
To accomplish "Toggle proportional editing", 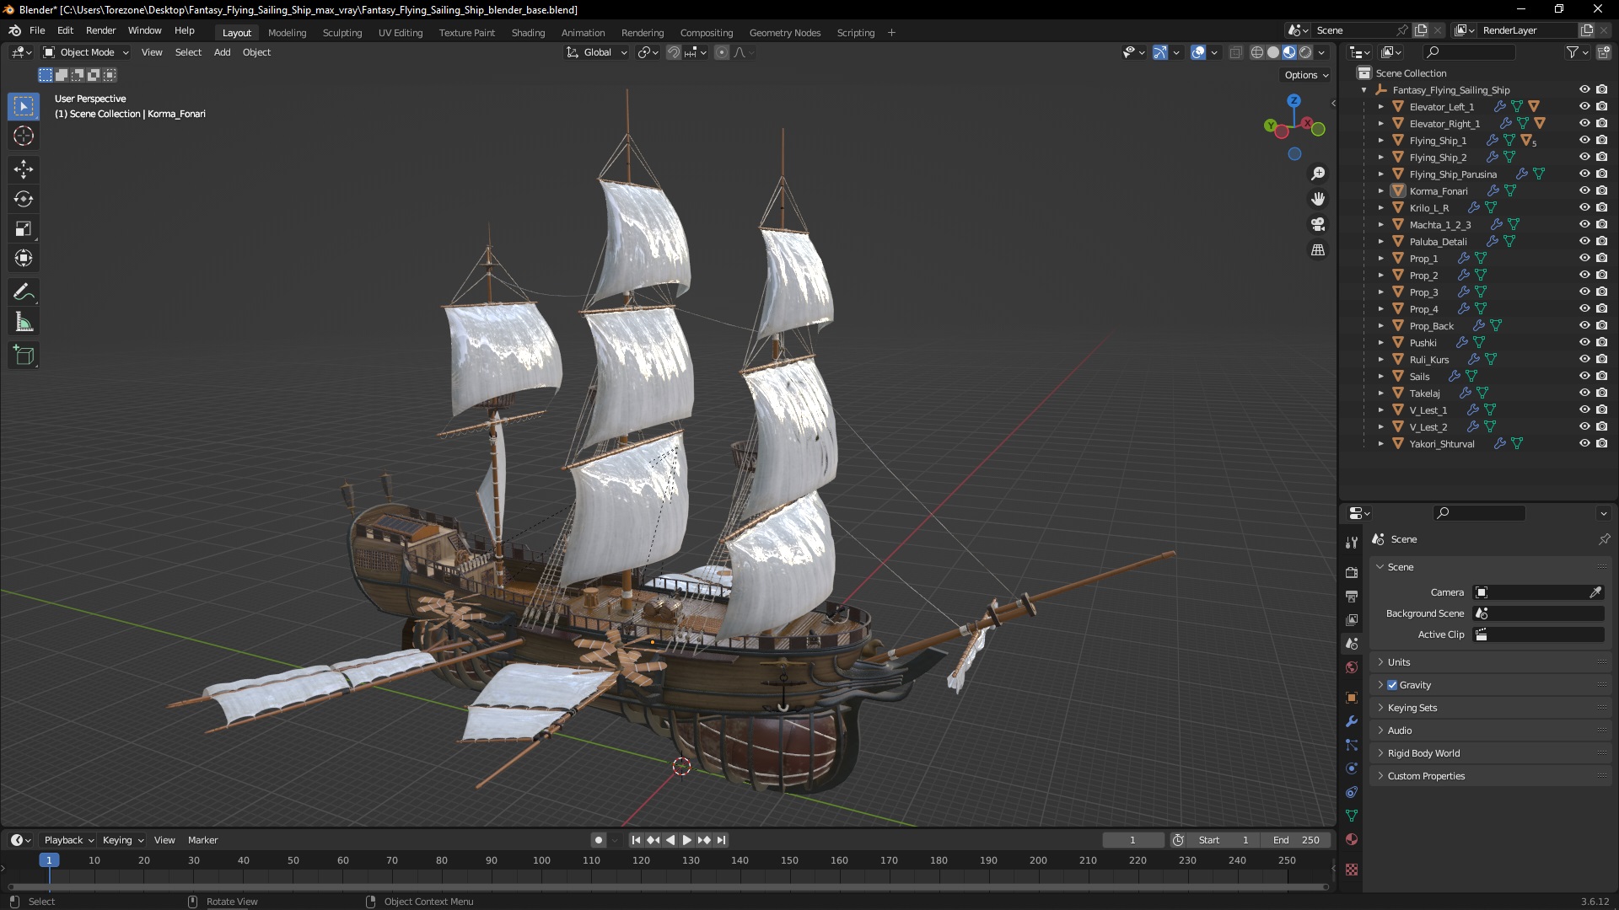I will click(722, 52).
